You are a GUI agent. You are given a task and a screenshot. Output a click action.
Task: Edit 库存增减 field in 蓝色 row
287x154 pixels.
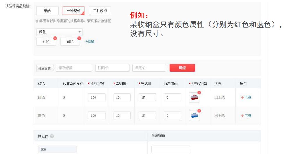[97, 116]
